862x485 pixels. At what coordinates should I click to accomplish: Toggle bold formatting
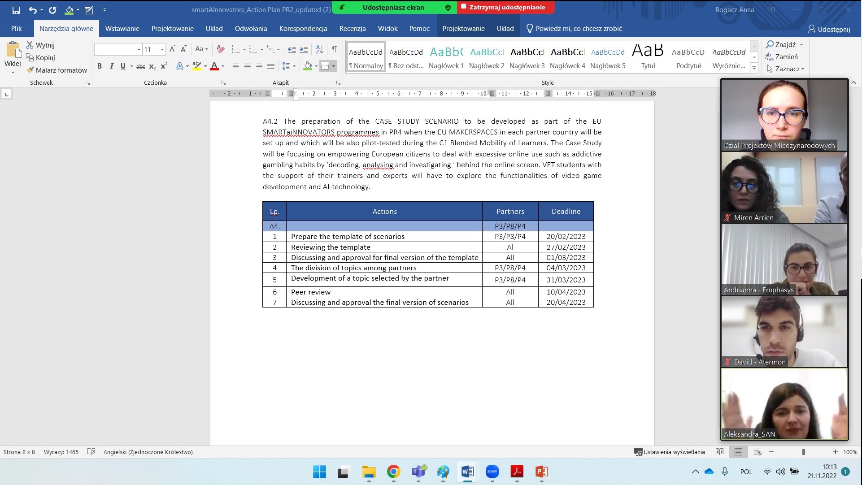point(100,66)
